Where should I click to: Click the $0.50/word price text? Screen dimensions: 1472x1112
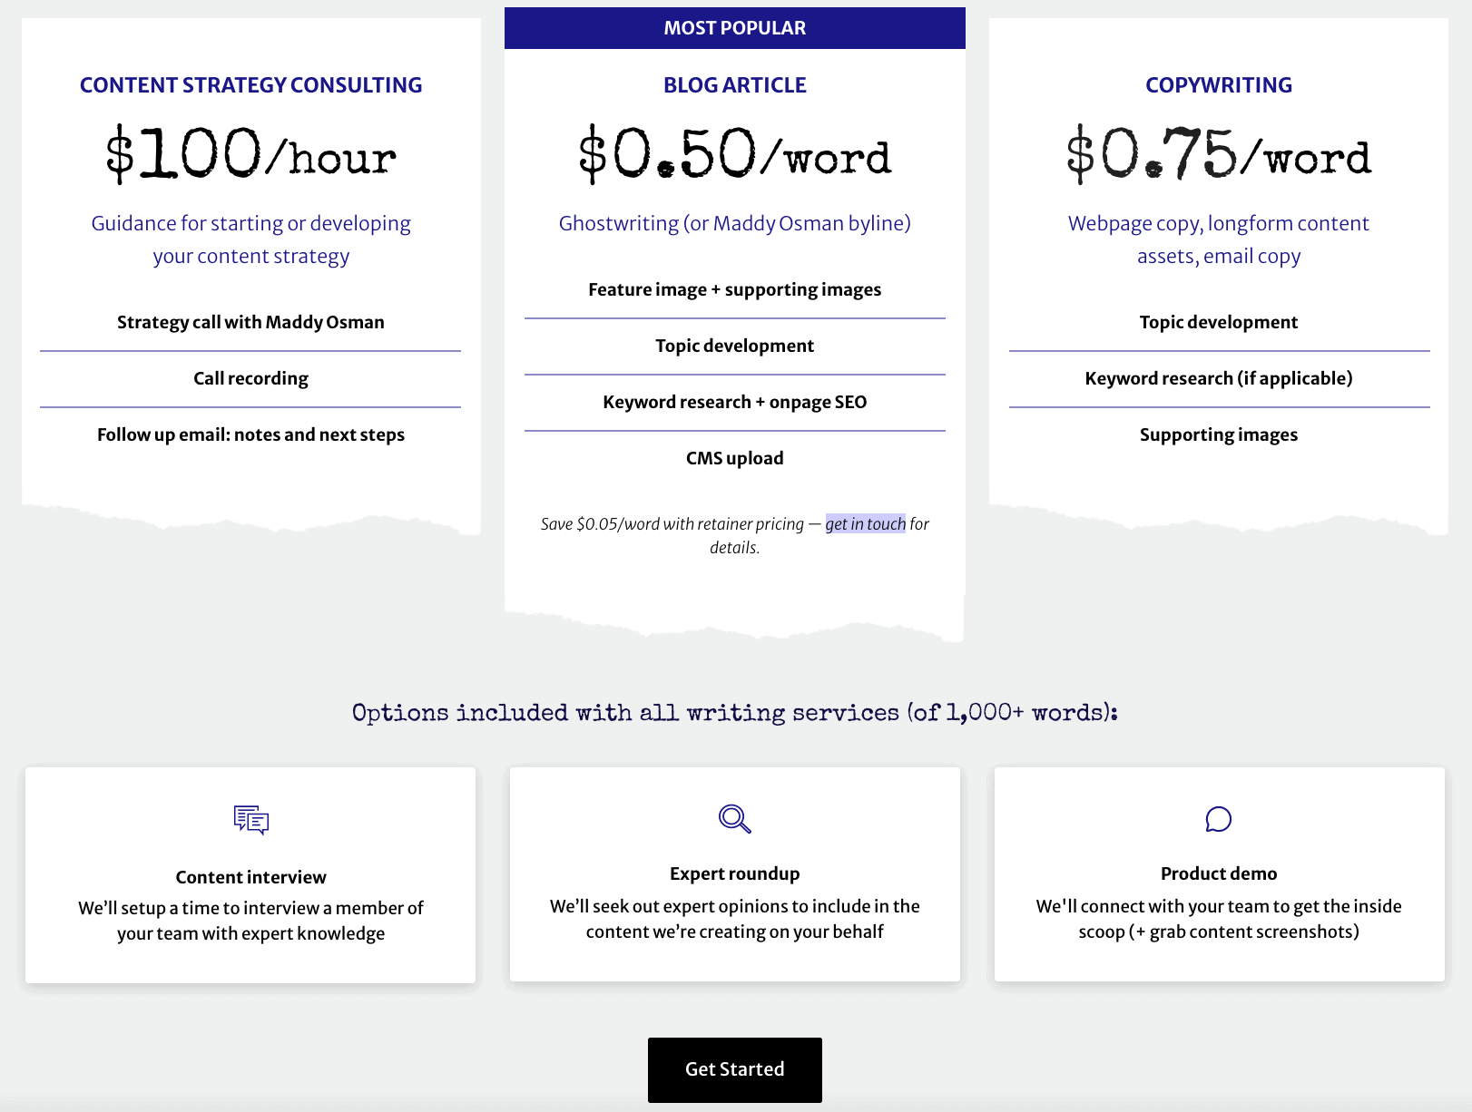point(734,154)
